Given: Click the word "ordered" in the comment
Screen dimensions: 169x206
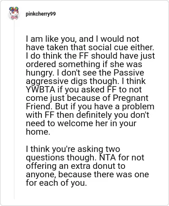Looking at the screenshot, I should [41, 64].
